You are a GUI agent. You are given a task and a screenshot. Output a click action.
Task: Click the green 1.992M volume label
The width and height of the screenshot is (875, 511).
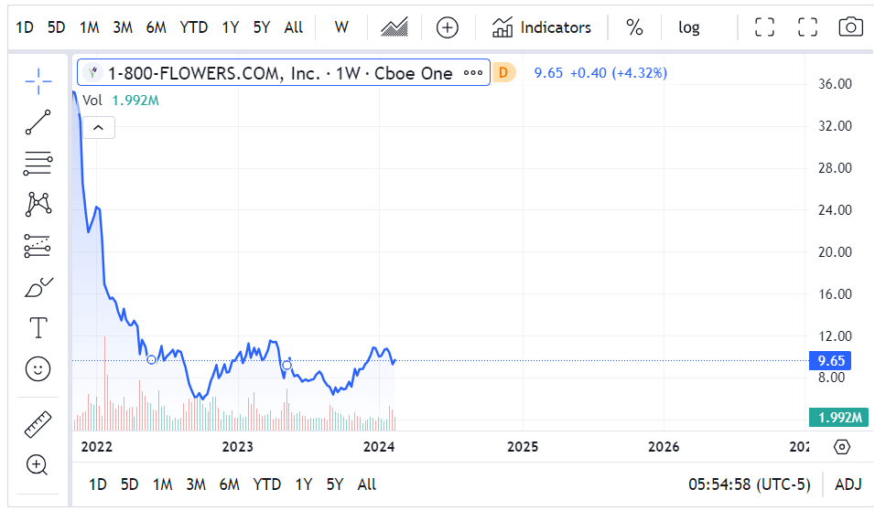pyautogui.click(x=838, y=418)
